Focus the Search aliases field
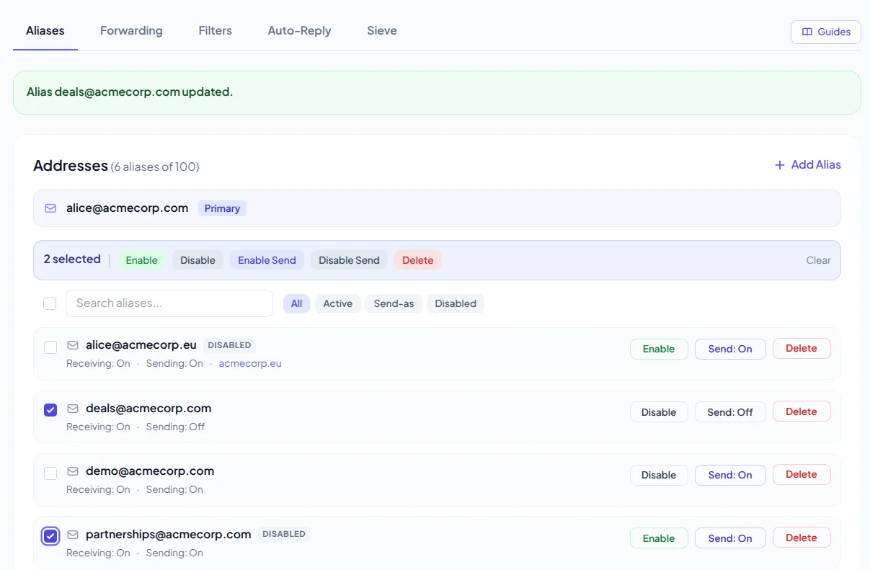 [x=169, y=303]
